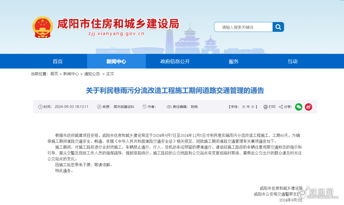Set font size to 中
This screenshot has width=344, height=205.
(248, 107)
